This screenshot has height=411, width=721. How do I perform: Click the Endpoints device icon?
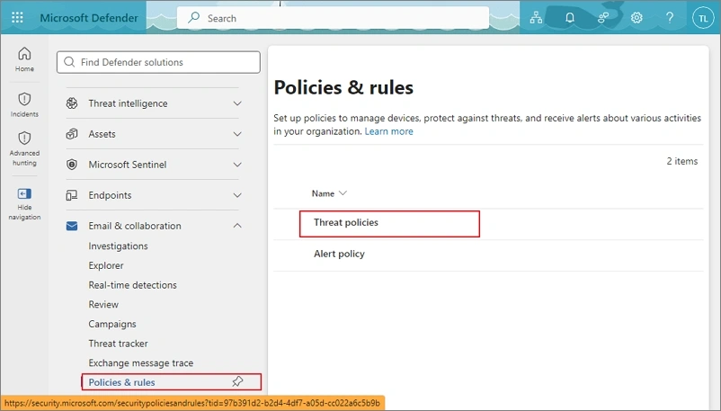[72, 195]
